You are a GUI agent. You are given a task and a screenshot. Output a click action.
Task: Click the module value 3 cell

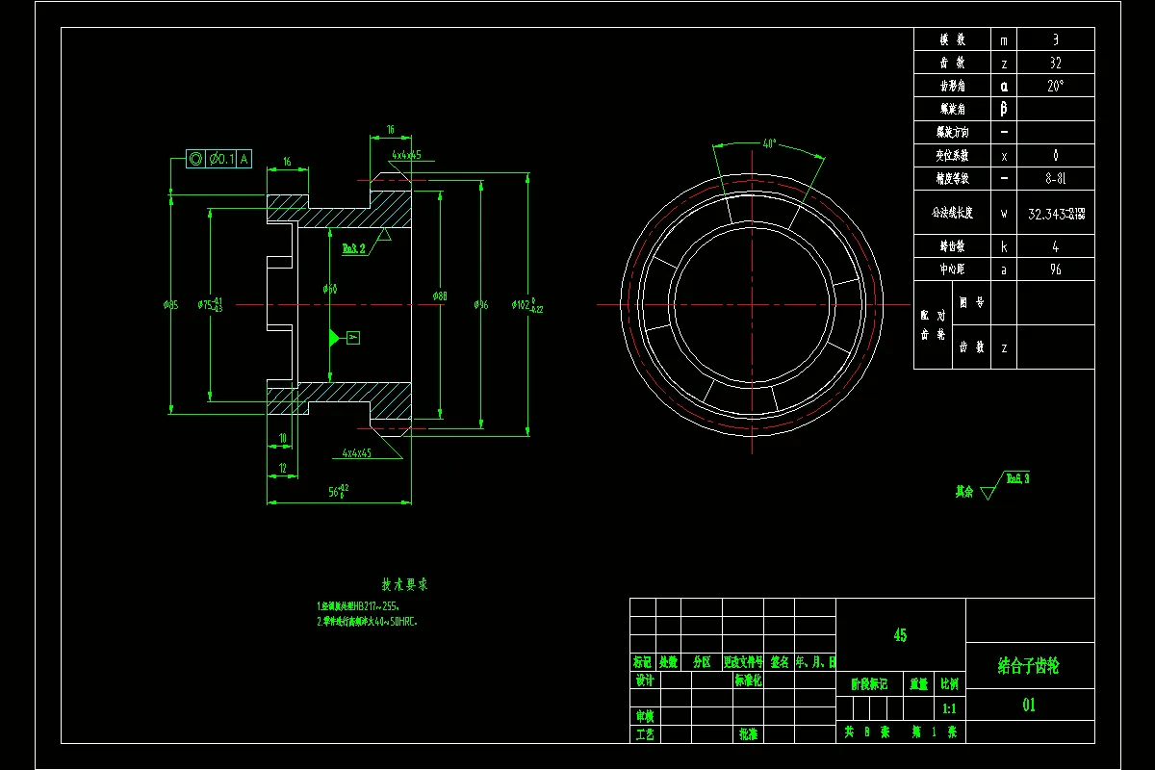pos(1055,39)
